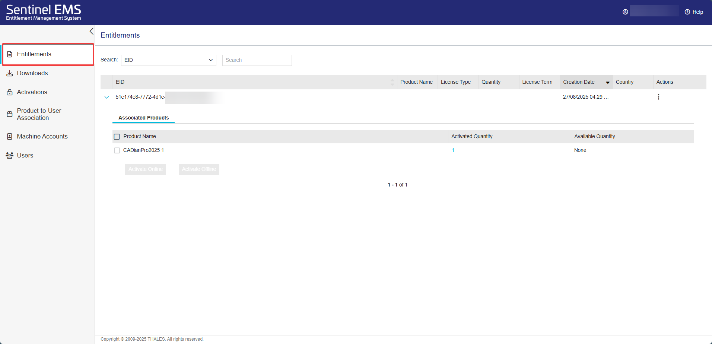The image size is (712, 344).
Task: Click the 1 - 1 of 1 pagination text
Action: coord(397,185)
